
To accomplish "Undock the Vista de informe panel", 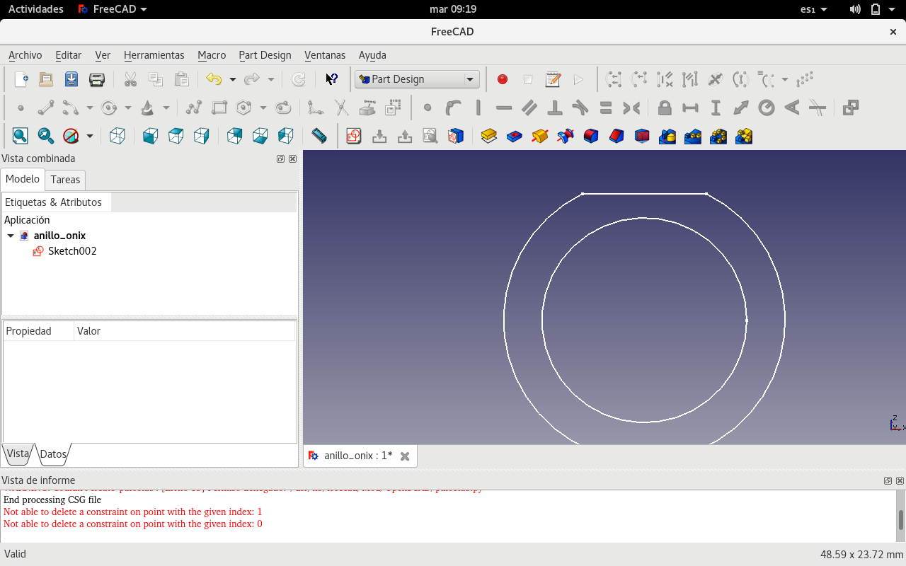I will click(x=888, y=481).
